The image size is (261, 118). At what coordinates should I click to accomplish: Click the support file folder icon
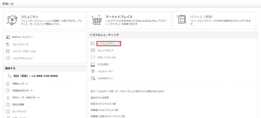93,57
